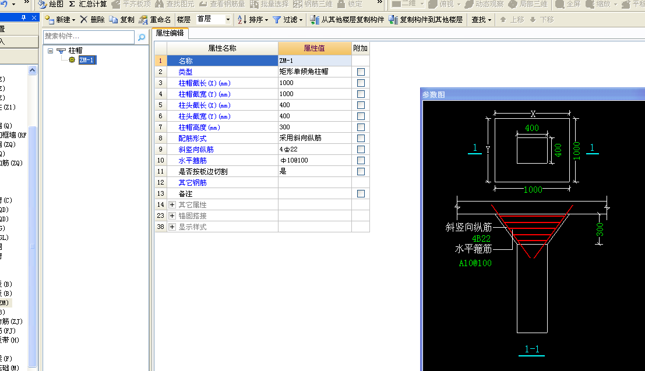Image resolution: width=645 pixels, height=371 pixels.
Task: Click the 锁定 lock icon
Action: tap(341, 4)
